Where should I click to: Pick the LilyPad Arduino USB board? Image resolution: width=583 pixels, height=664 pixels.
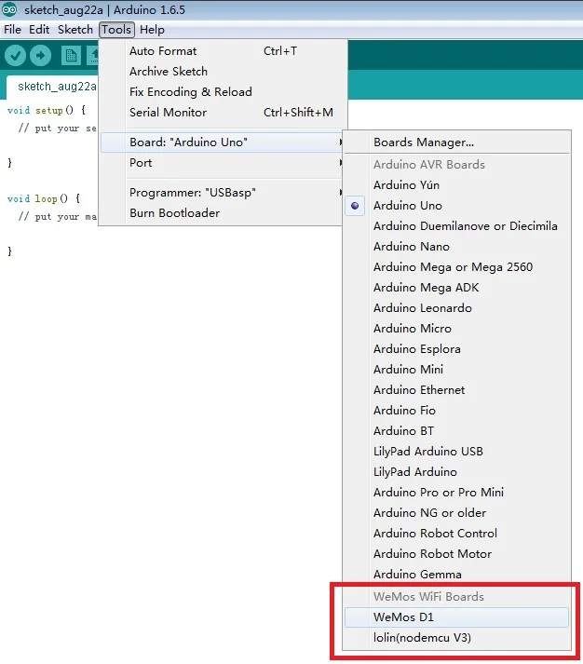(456, 452)
